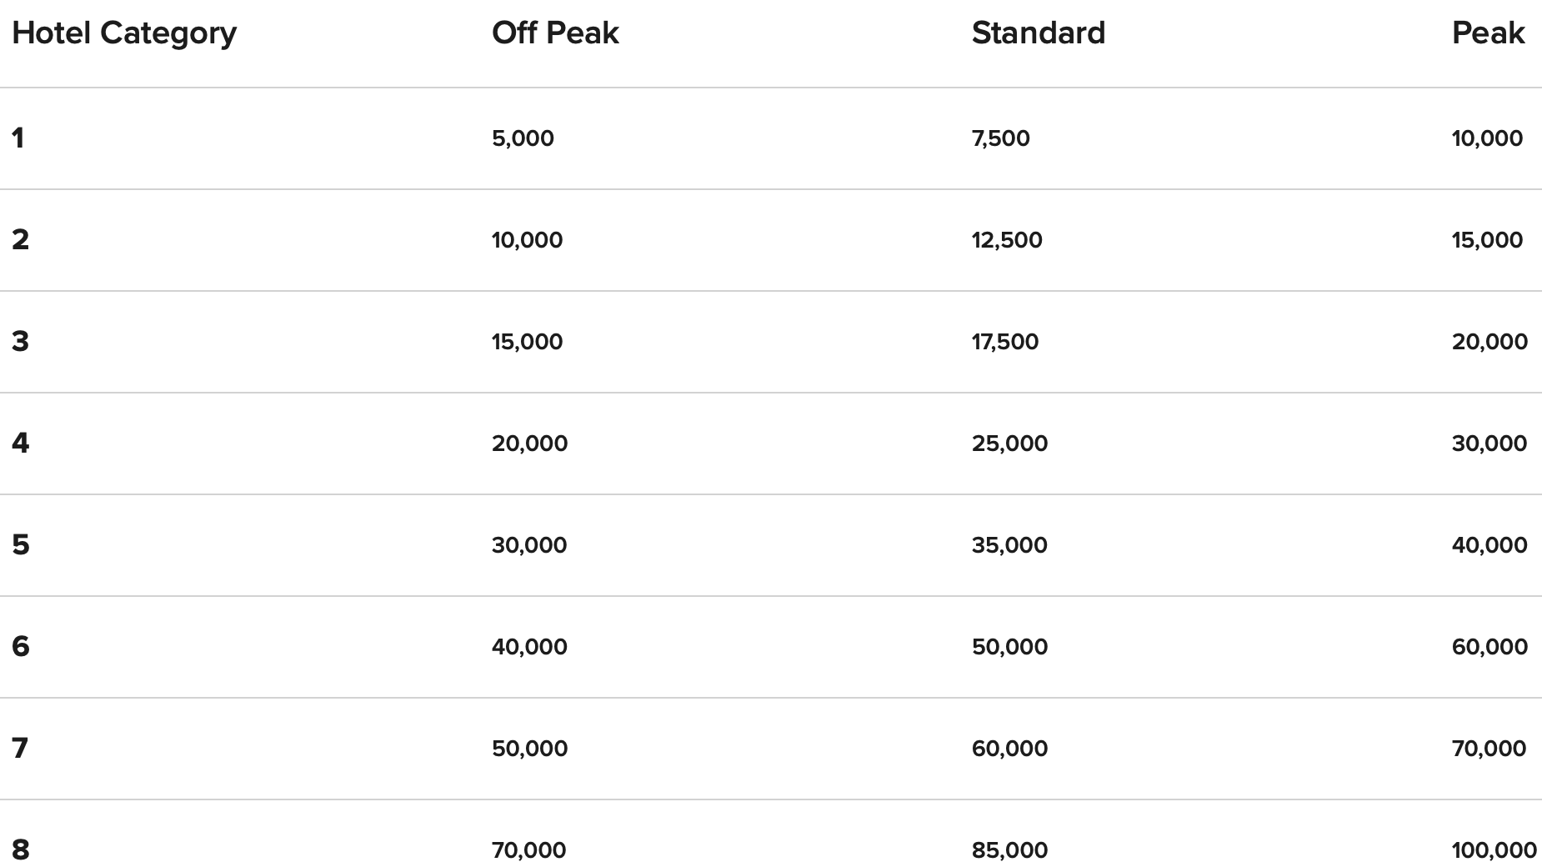Image resolution: width=1542 pixels, height=867 pixels.
Task: Select the Category 3 row label
Action: coord(20,341)
